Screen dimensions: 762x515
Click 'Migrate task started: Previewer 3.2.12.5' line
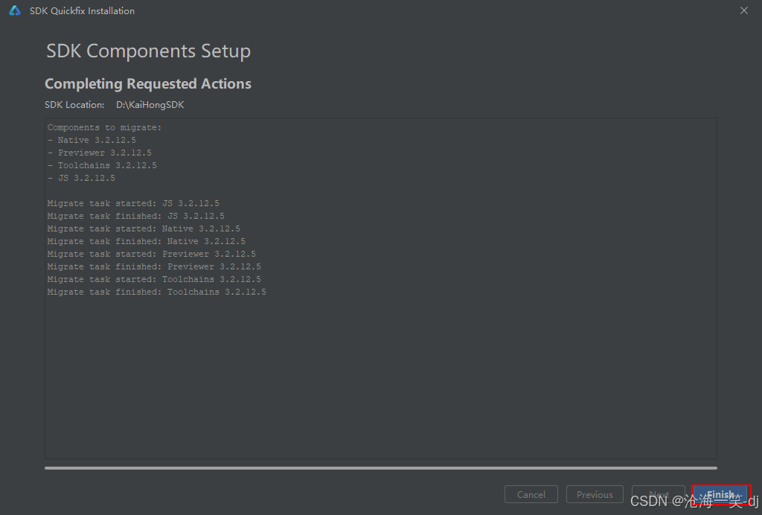coord(152,254)
